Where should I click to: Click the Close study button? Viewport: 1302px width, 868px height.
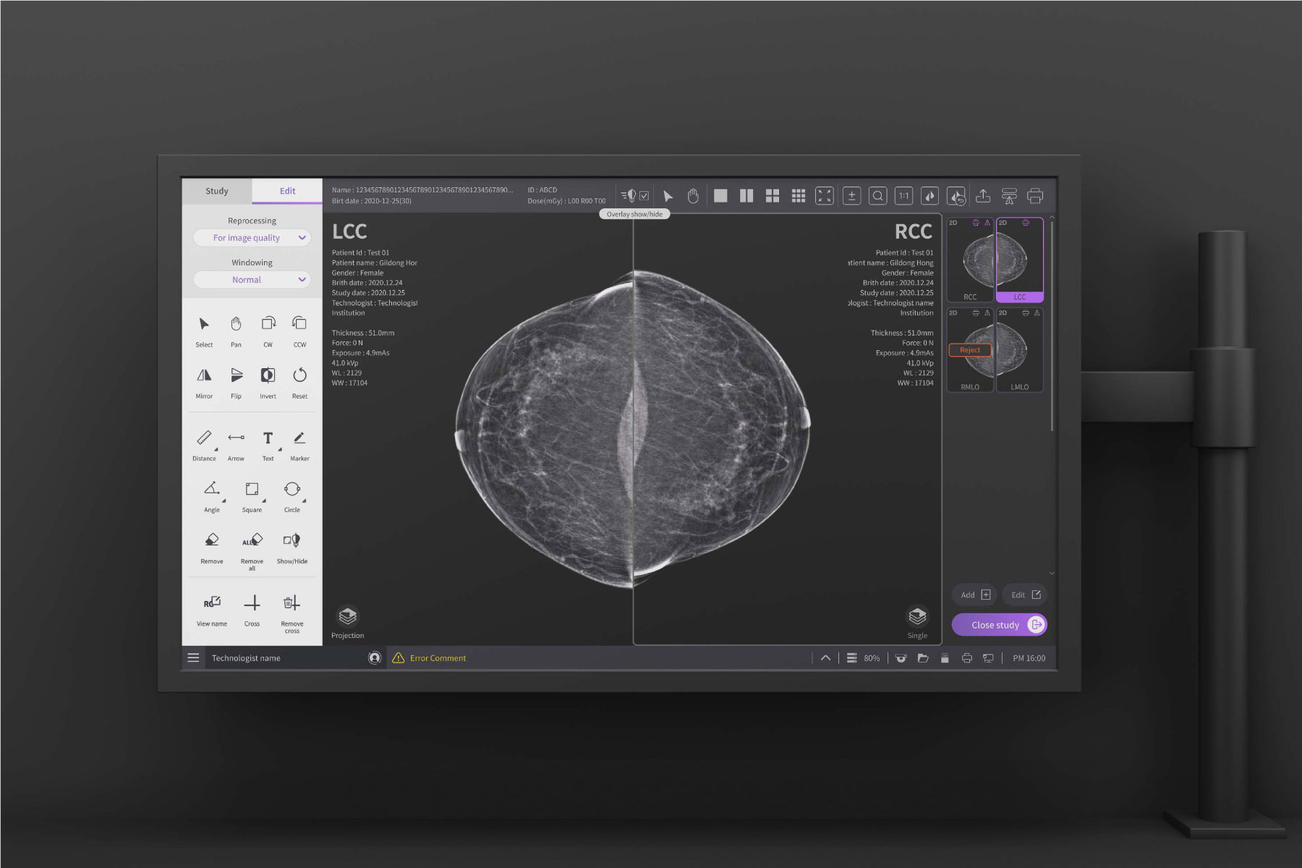[x=1000, y=625]
